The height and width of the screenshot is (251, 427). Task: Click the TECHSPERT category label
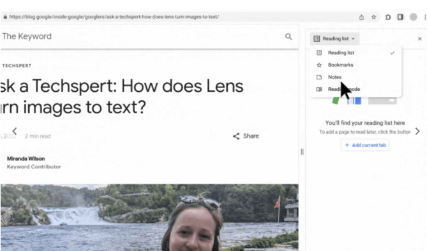17,66
